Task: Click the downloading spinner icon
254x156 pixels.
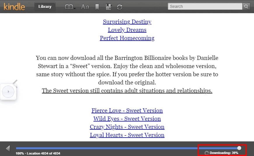Action: [x=206, y=153]
